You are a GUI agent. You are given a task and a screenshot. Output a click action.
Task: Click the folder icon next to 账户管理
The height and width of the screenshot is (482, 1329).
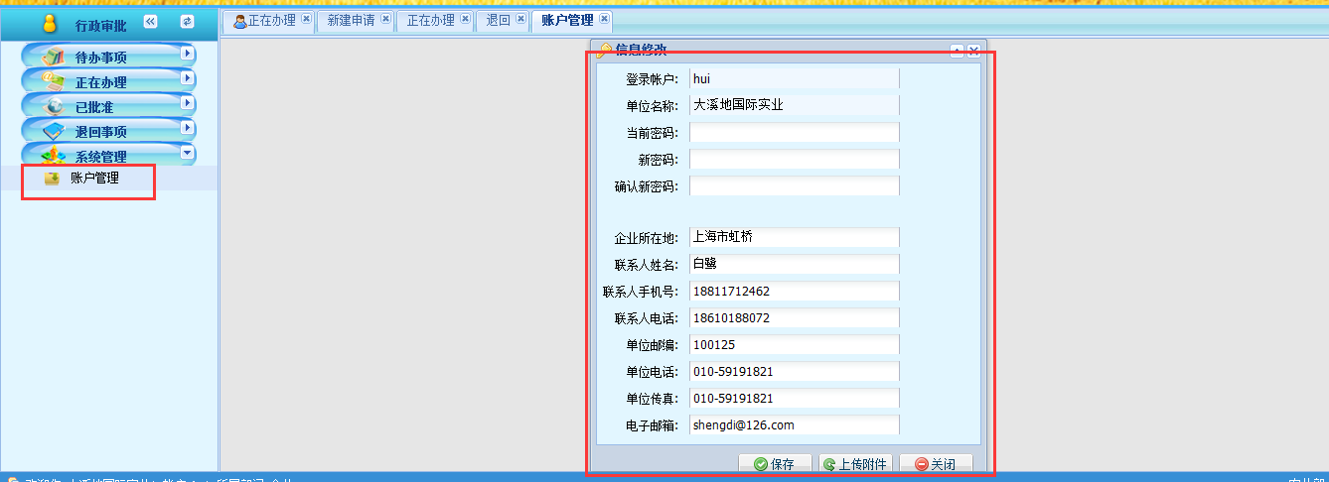pos(52,179)
